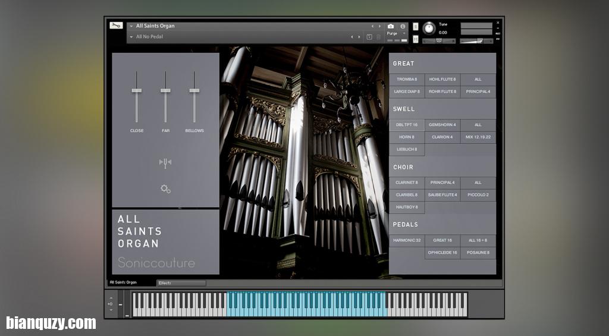Toggle Great TROMBA 8 stop
The width and height of the screenshot is (609, 336).
click(x=407, y=79)
